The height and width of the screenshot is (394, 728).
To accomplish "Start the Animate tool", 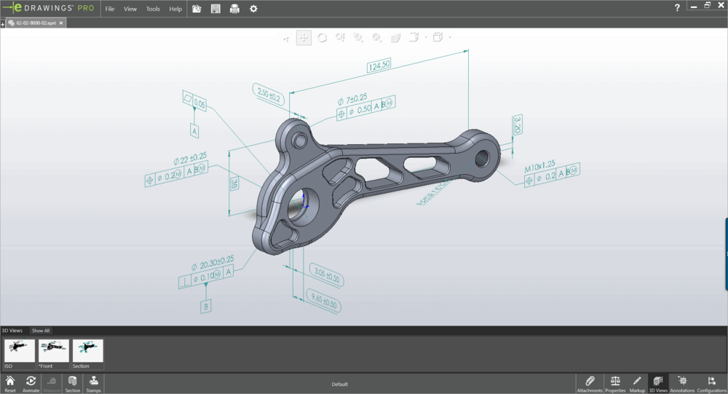I will point(31,384).
